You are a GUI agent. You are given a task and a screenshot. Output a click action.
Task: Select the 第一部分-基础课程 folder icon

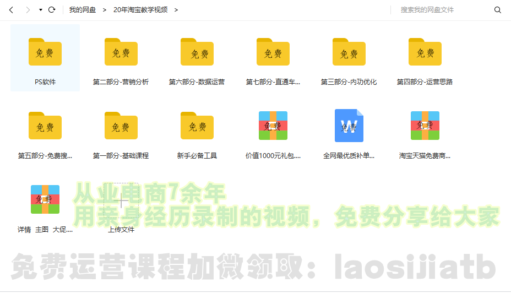coord(121,126)
